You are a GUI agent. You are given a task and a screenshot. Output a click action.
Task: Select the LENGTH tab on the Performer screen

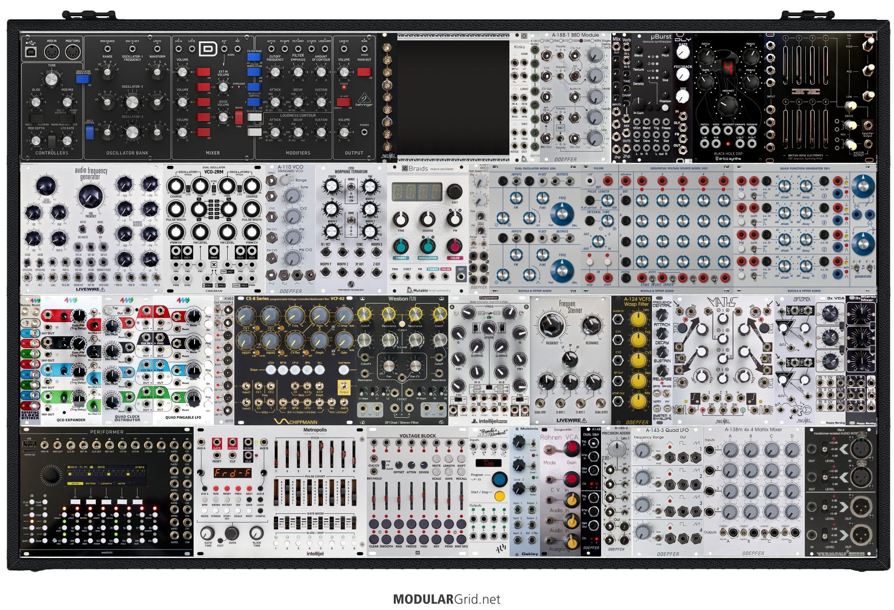(106, 483)
